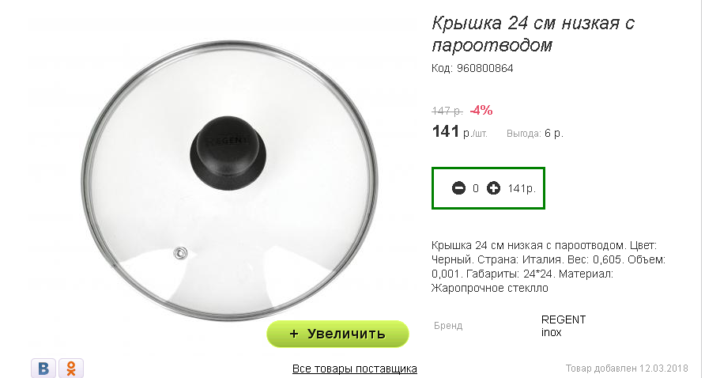Image resolution: width=705 pixels, height=378 pixels.
Task: Click the red -4% discount label
Action: [x=481, y=110]
